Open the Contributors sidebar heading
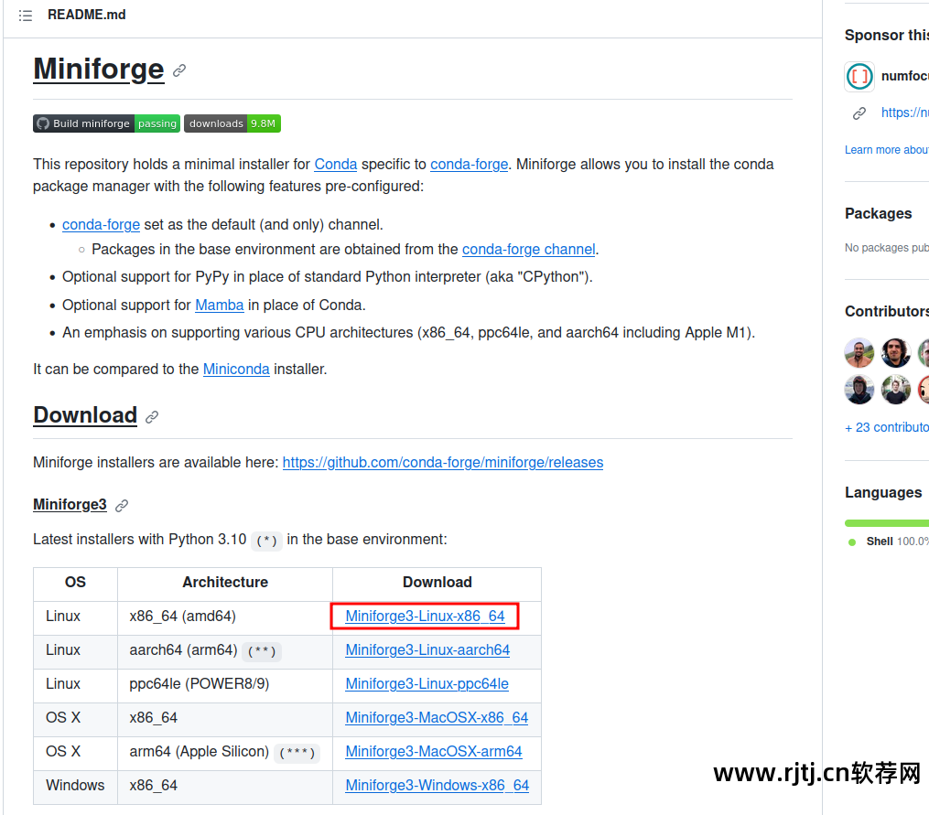Screen dimensions: 929x815 886,311
